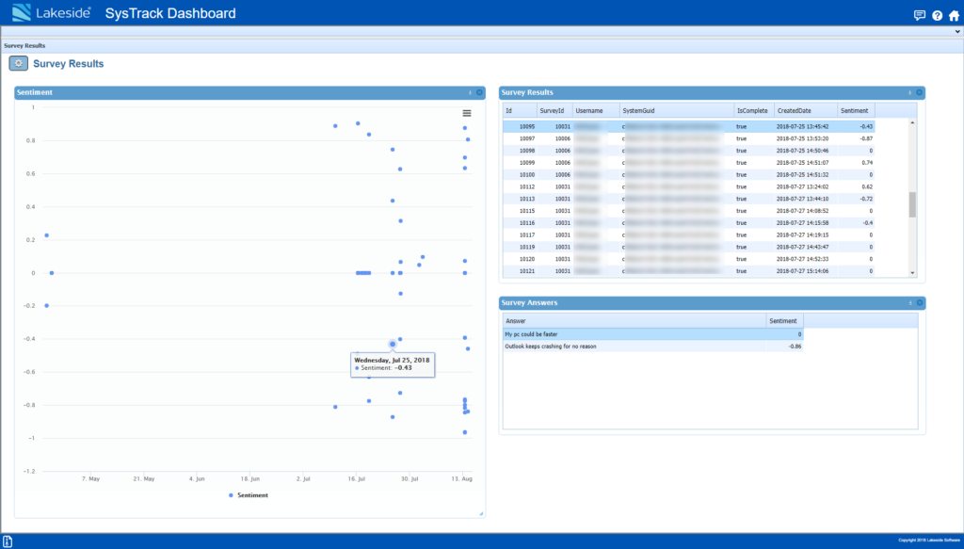This screenshot has height=549, width=964.
Task: Click the SysTrack Dashboard title in the header
Action: (x=169, y=12)
